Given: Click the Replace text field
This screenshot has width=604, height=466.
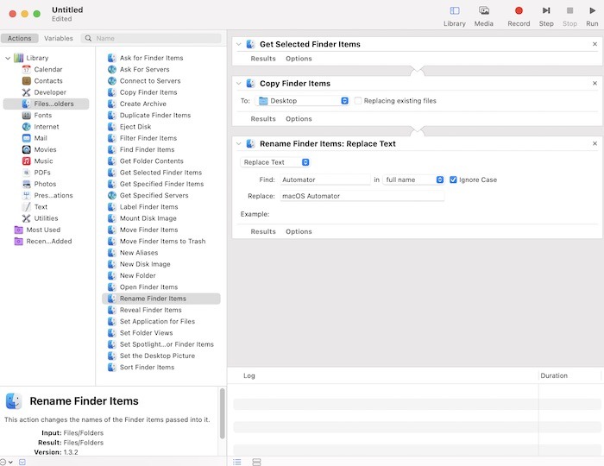Looking at the screenshot, I should click(x=362, y=196).
